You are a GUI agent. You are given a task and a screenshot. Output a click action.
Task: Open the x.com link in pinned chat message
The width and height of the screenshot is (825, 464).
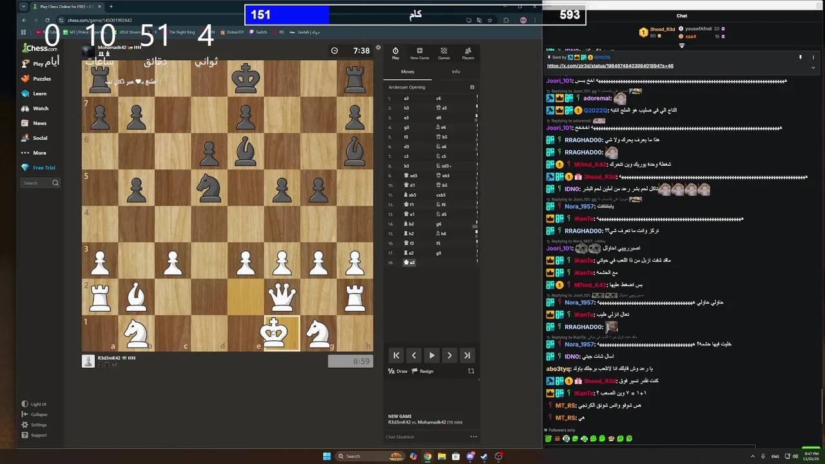pos(610,66)
